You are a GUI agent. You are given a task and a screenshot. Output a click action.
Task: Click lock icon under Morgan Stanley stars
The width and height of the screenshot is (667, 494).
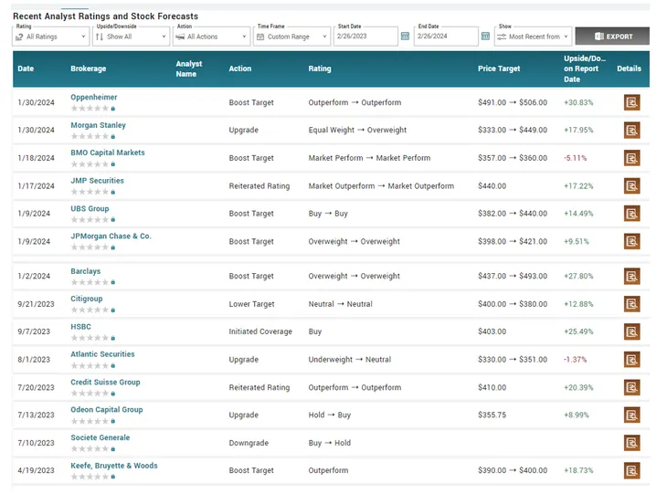point(113,136)
